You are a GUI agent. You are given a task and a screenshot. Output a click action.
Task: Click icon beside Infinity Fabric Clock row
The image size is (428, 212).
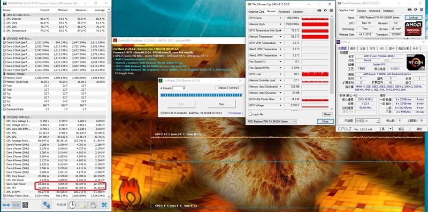pyautogui.click(x=4, y=195)
